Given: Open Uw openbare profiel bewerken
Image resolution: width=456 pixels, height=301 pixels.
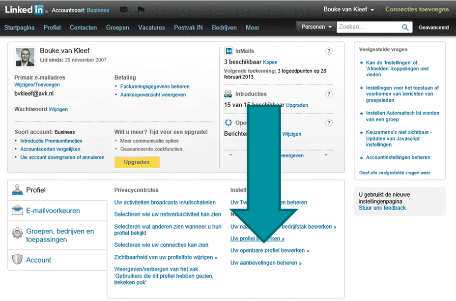Looking at the screenshot, I should pyautogui.click(x=270, y=250).
